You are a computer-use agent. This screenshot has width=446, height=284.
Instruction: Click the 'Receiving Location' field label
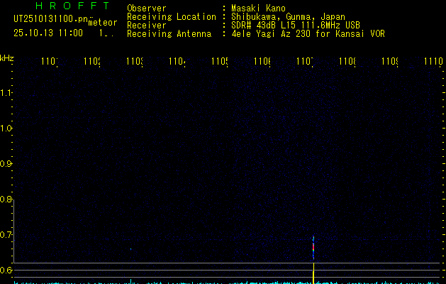171,17
